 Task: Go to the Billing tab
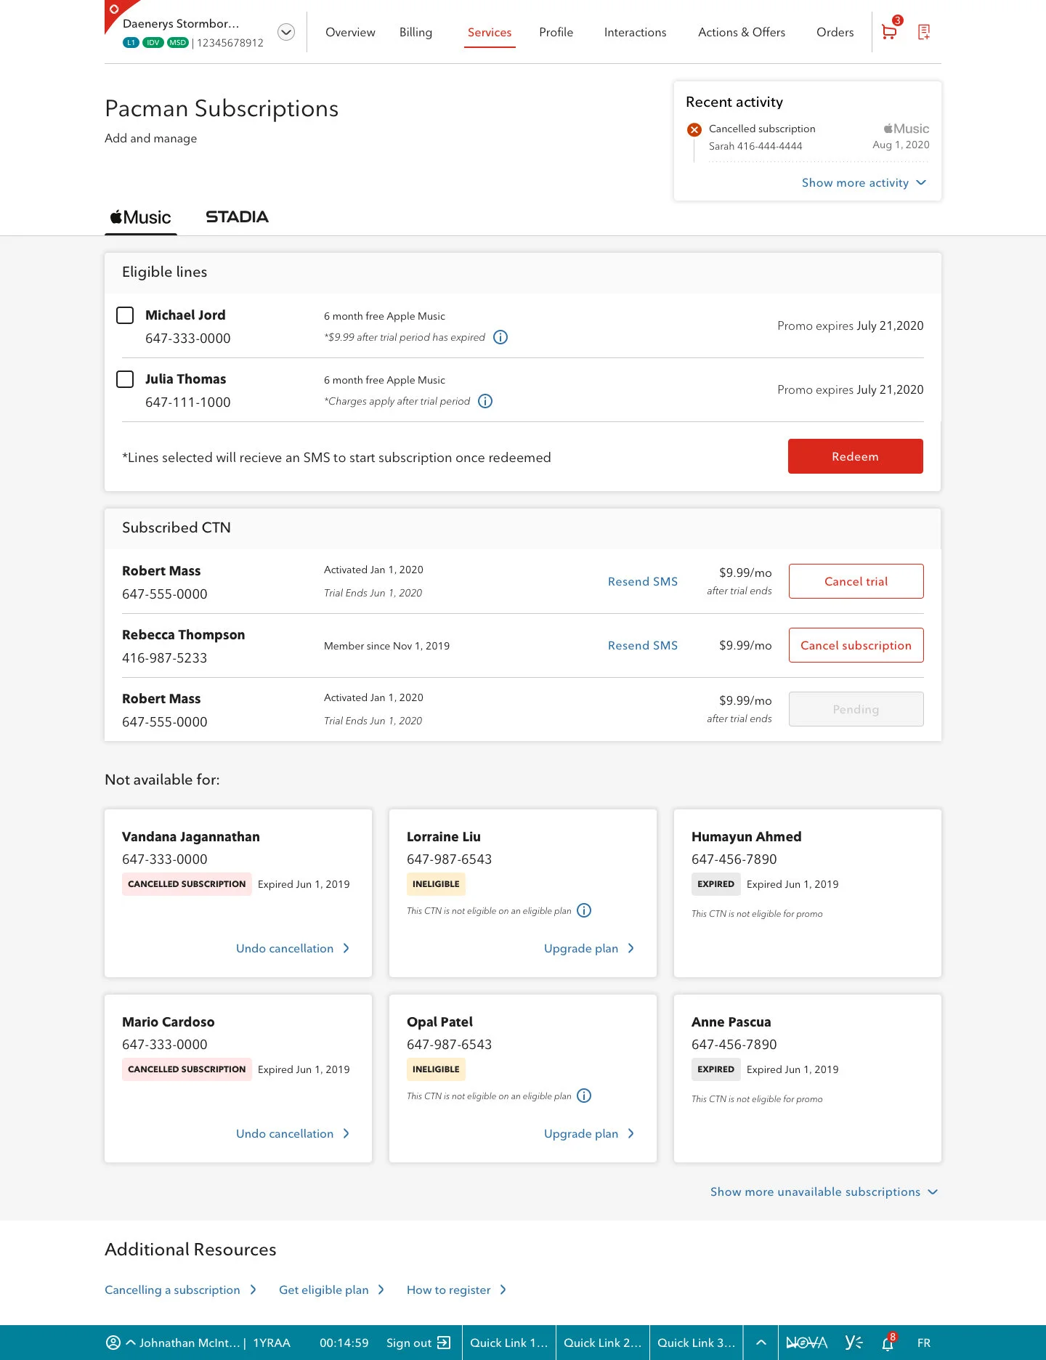click(415, 32)
